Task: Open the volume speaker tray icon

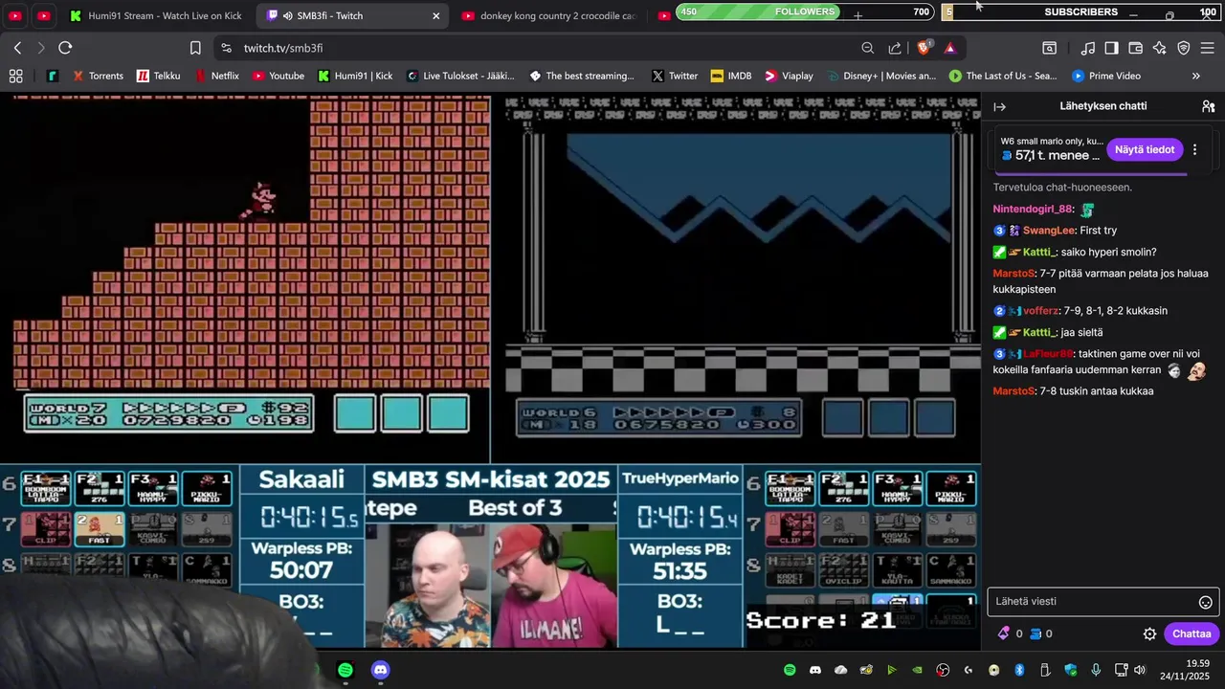Action: click(x=1139, y=670)
